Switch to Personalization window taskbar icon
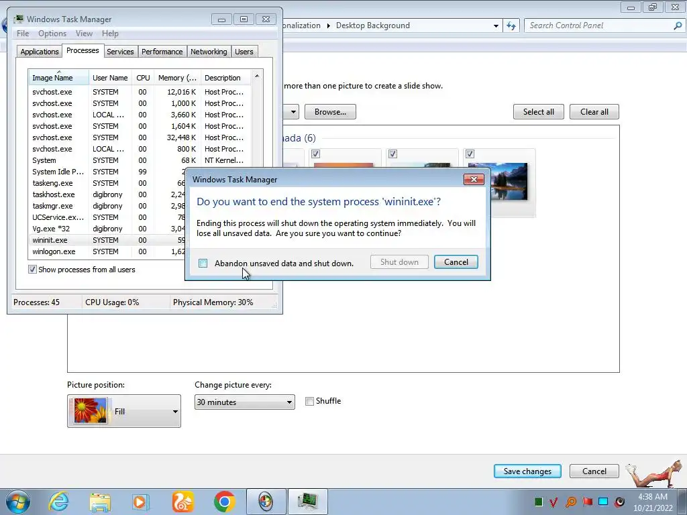This screenshot has width=687, height=515. coord(266,502)
